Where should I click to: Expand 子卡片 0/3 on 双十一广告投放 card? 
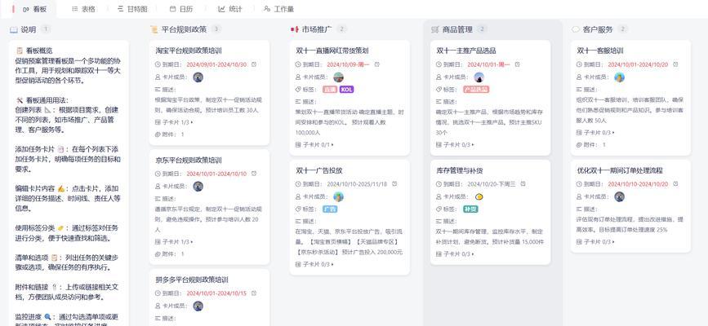tap(314, 264)
